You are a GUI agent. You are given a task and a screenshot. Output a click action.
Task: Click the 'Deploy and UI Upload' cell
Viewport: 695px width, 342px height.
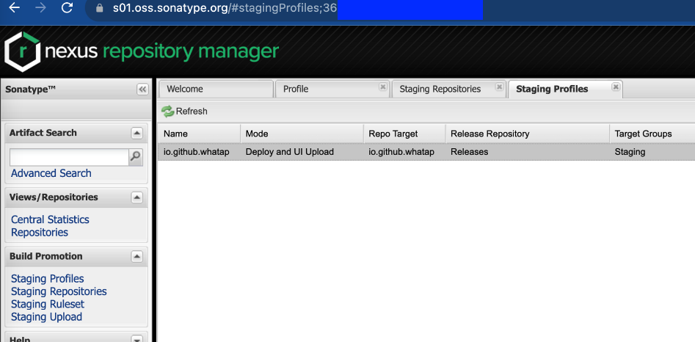pos(290,152)
